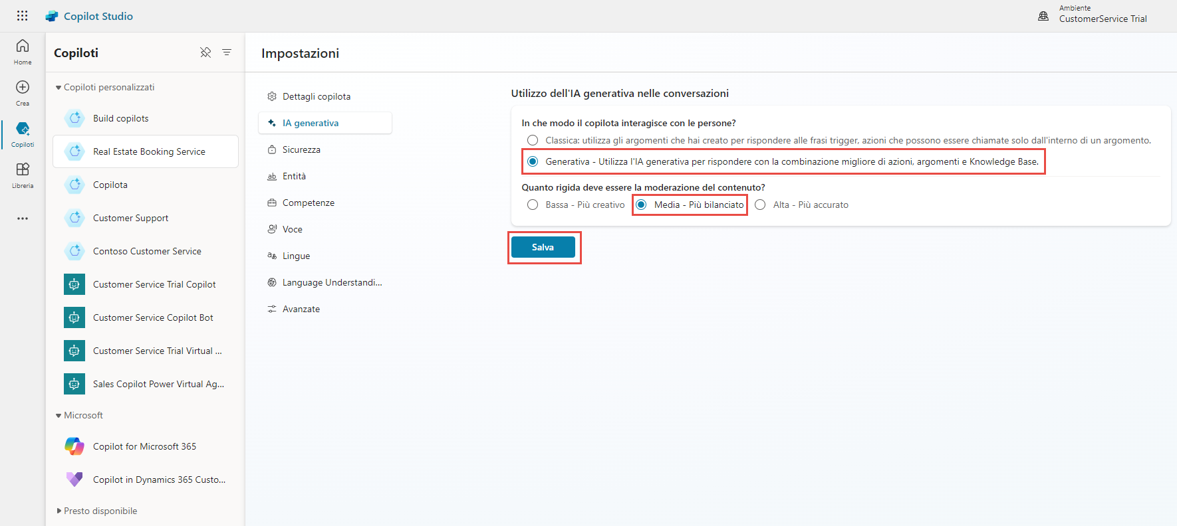1177x526 pixels.
Task: Expand the Presto disponibile group
Action: tap(59, 511)
